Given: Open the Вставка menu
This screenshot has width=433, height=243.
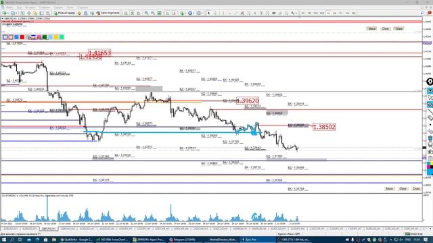Looking at the screenshot, I should point(30,7).
